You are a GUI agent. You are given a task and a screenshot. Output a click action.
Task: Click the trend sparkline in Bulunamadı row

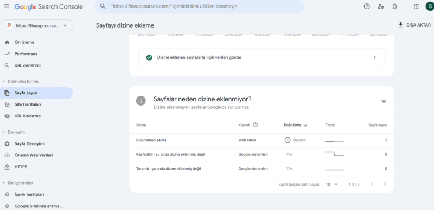tap(335, 141)
